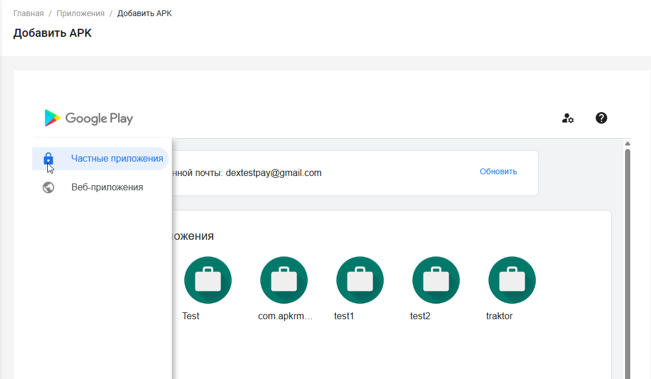Select the test2 app briefcase icon
Screen dimensions: 651x379
coord(436,280)
